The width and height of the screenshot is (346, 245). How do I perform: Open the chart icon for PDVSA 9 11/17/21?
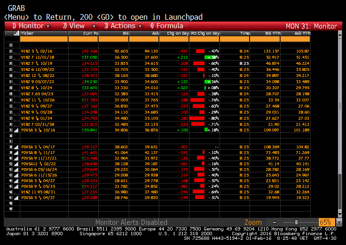coord(16,158)
